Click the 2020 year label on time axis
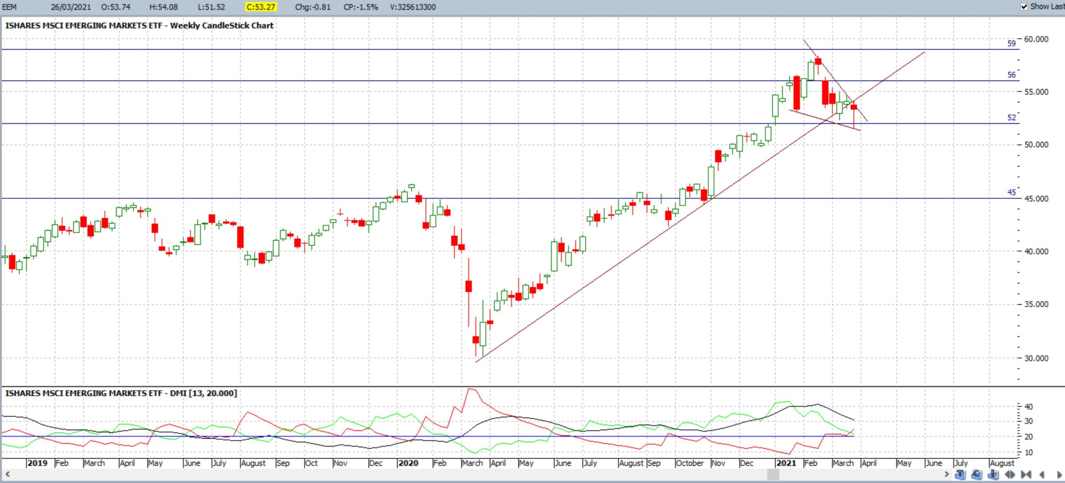Screen dimensions: 1065x483 click(408, 463)
